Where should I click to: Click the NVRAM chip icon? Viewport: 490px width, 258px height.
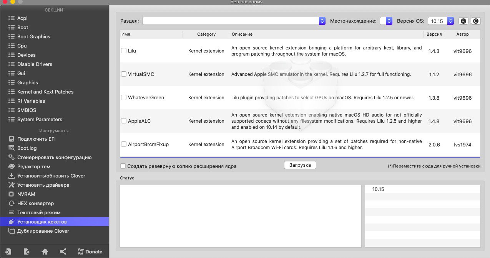tap(12, 194)
